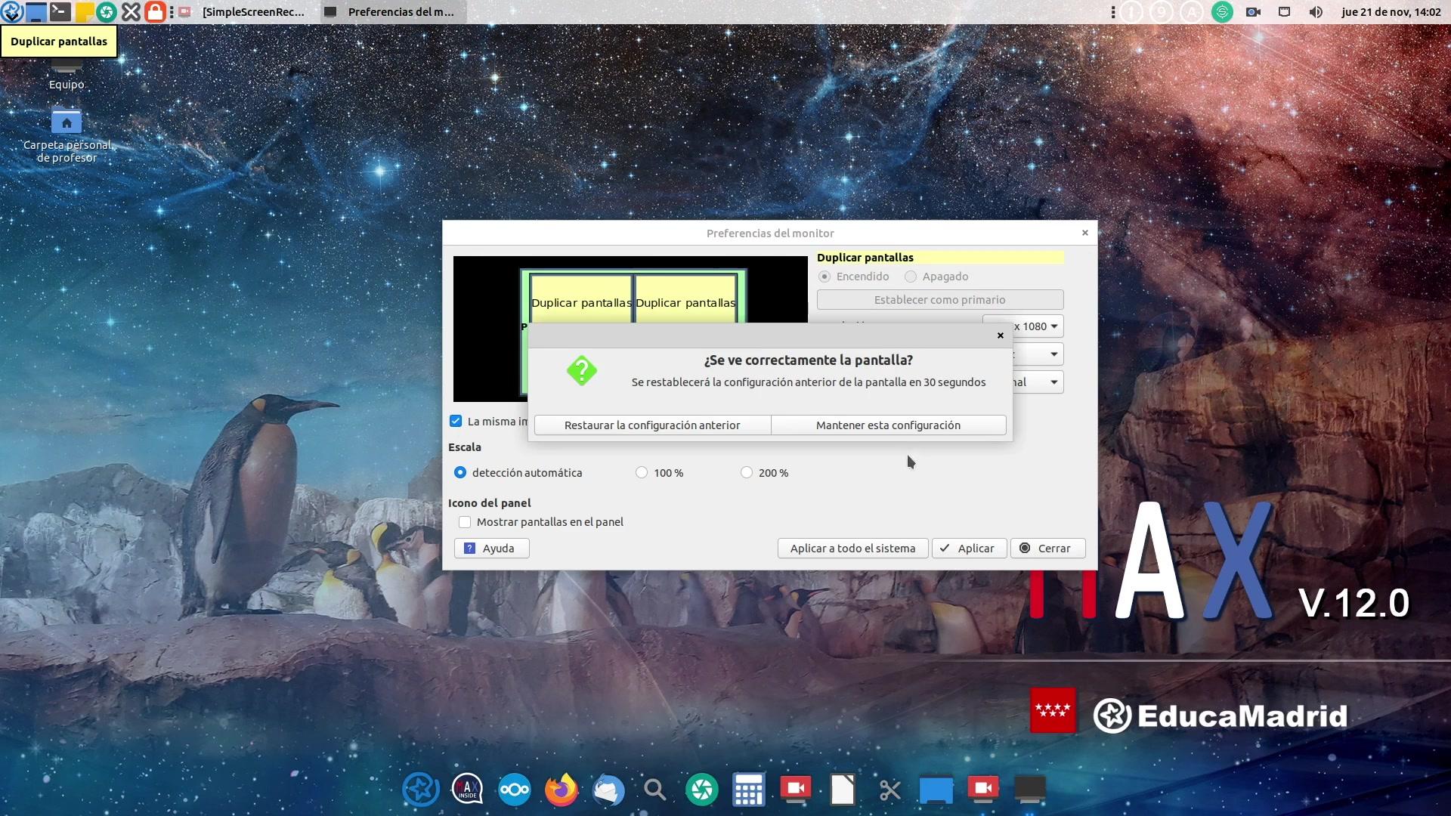Uncheck the La misma imagen checkbox
Image resolution: width=1451 pixels, height=816 pixels.
click(x=456, y=422)
